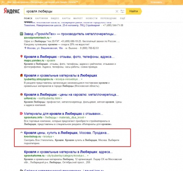Open Кровля цены, купить в Люберцах result

[67, 133]
